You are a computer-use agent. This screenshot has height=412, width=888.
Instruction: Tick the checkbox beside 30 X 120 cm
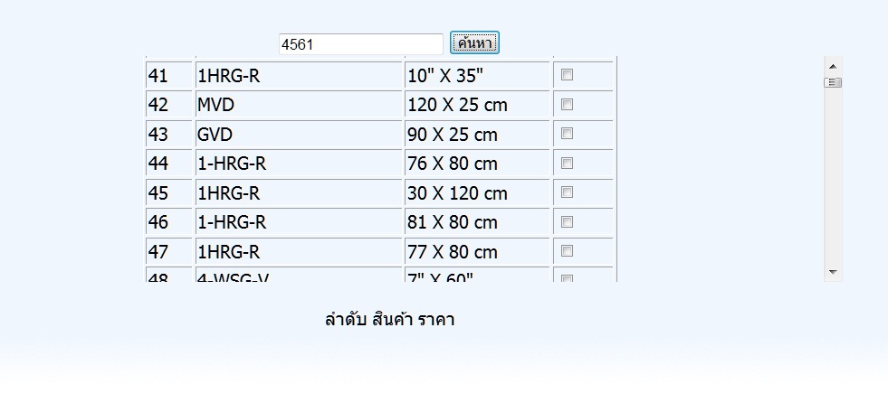click(568, 192)
